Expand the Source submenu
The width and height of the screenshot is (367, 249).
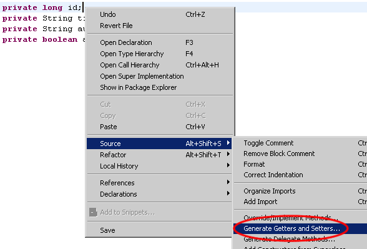click(x=159, y=144)
